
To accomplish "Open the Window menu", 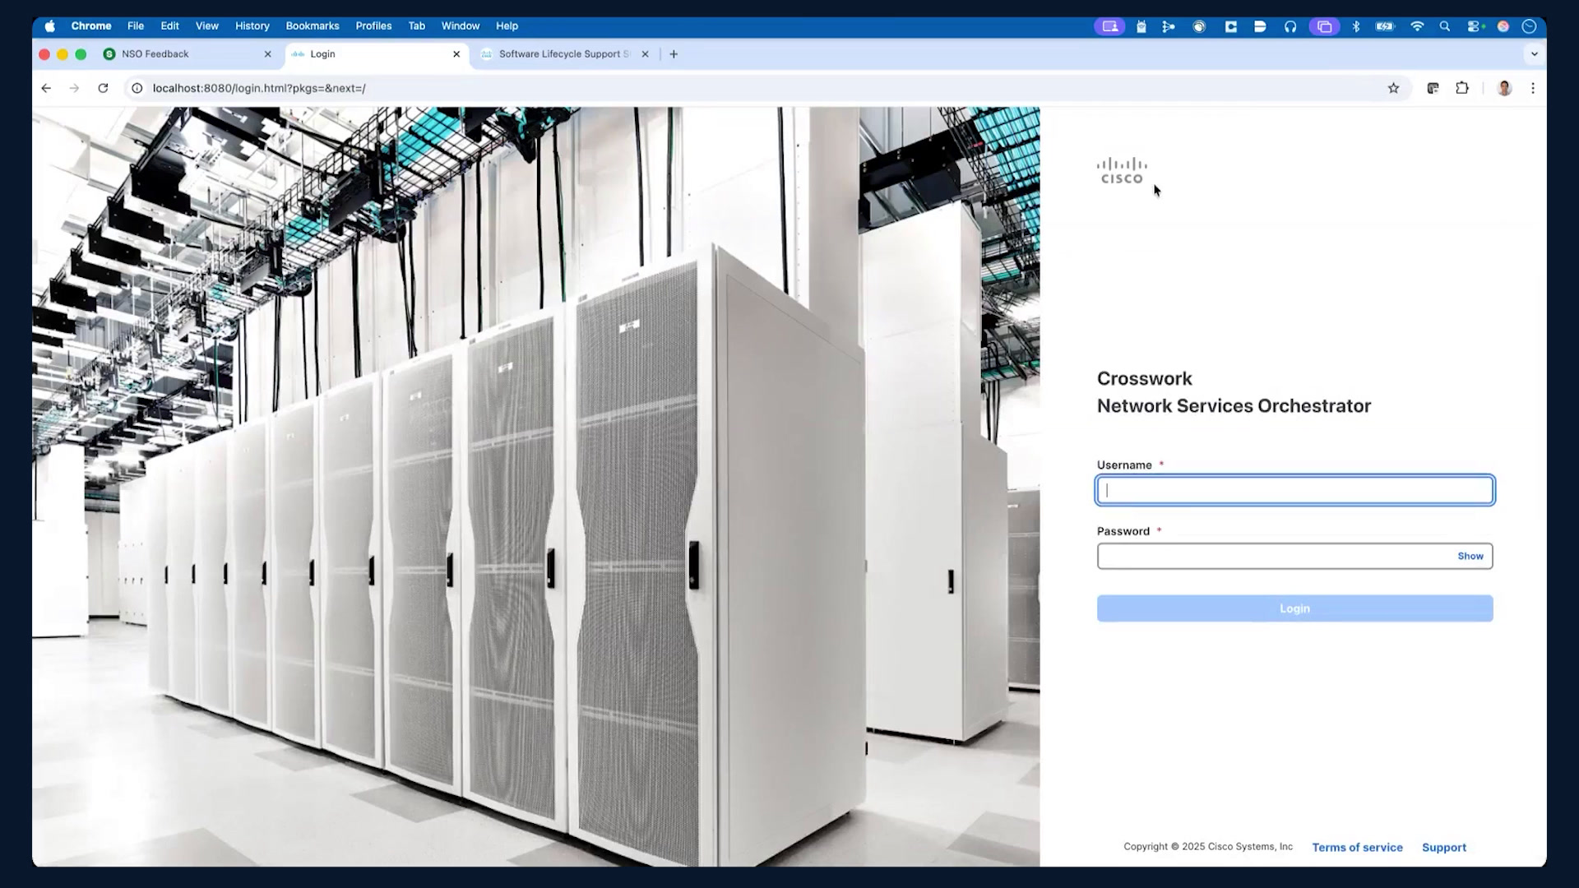I will pos(461,26).
